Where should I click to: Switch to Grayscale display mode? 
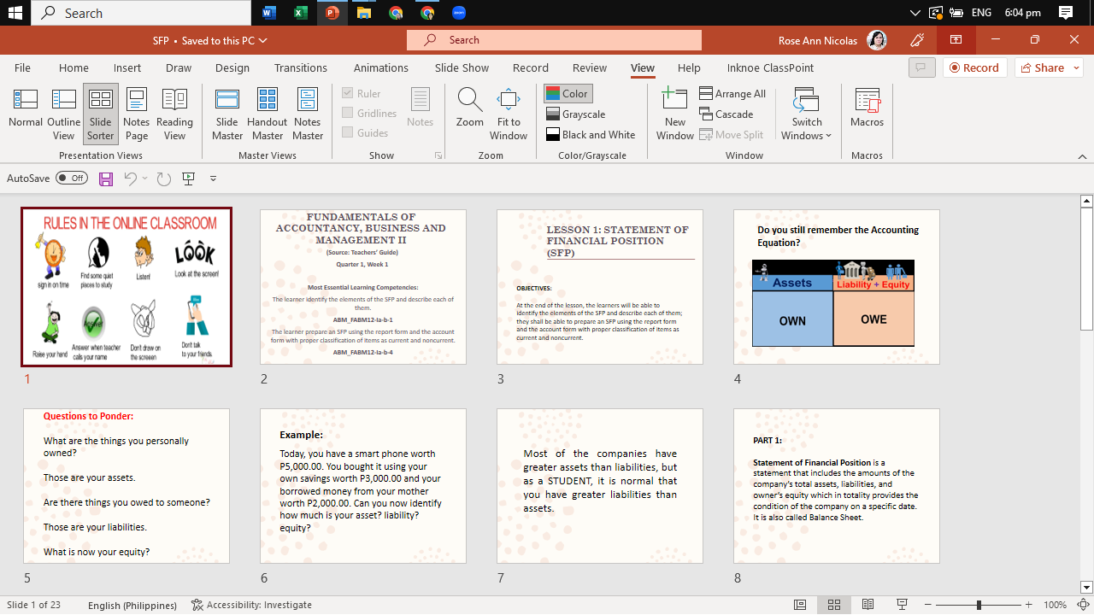575,114
